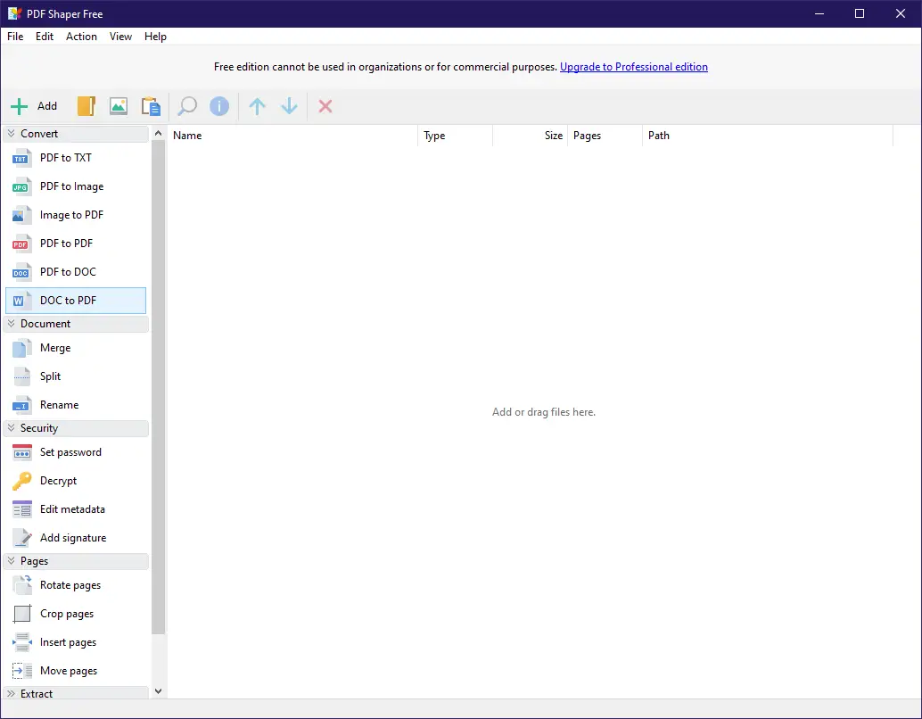Open the View menu
The height and width of the screenshot is (719, 922).
click(120, 37)
